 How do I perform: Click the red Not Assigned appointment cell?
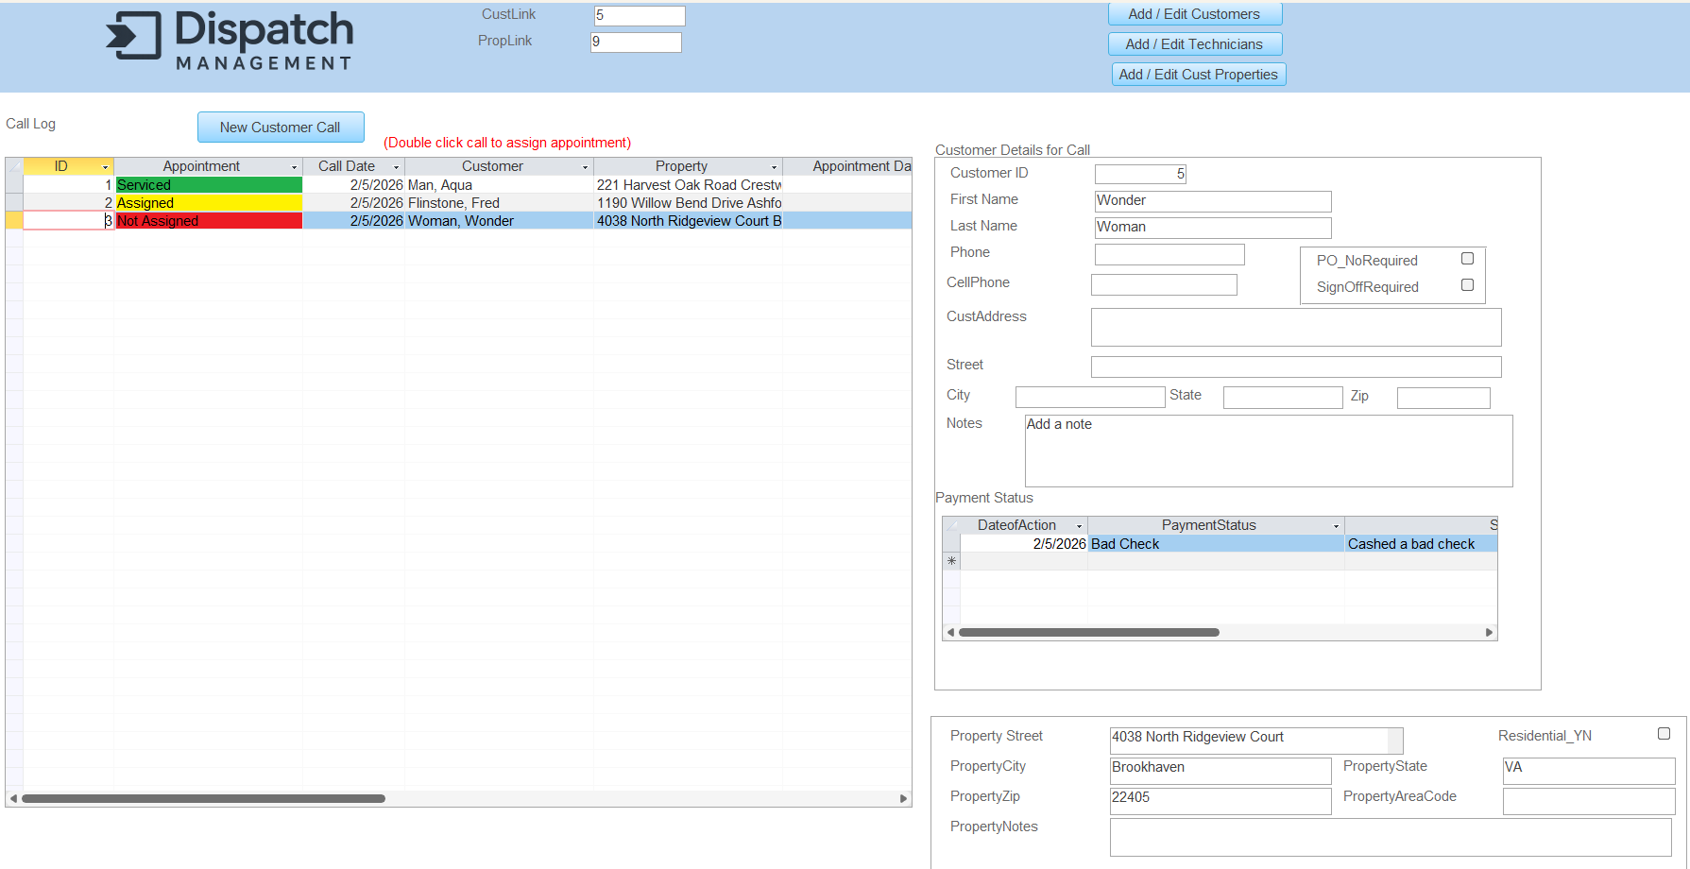point(209,221)
